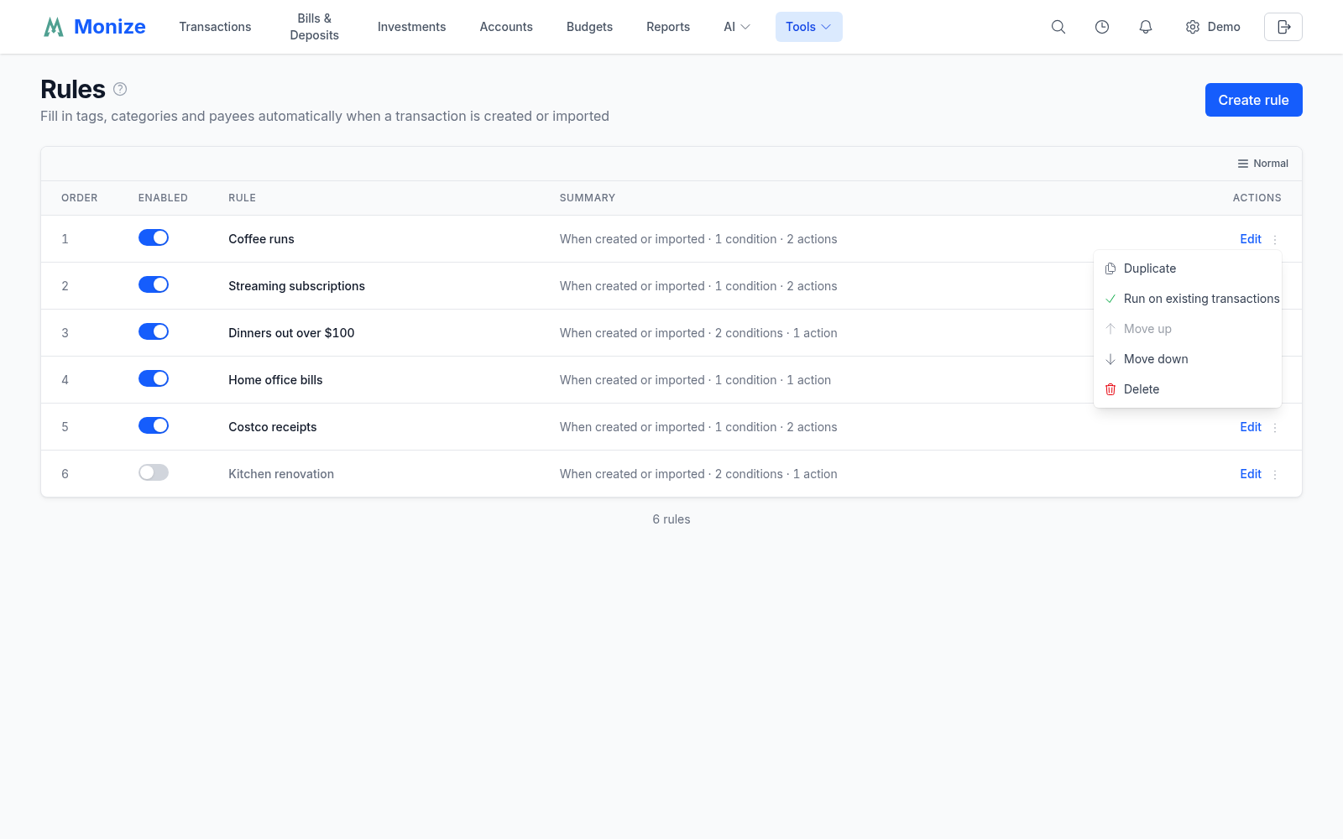Click the ORDER column header

(x=80, y=198)
